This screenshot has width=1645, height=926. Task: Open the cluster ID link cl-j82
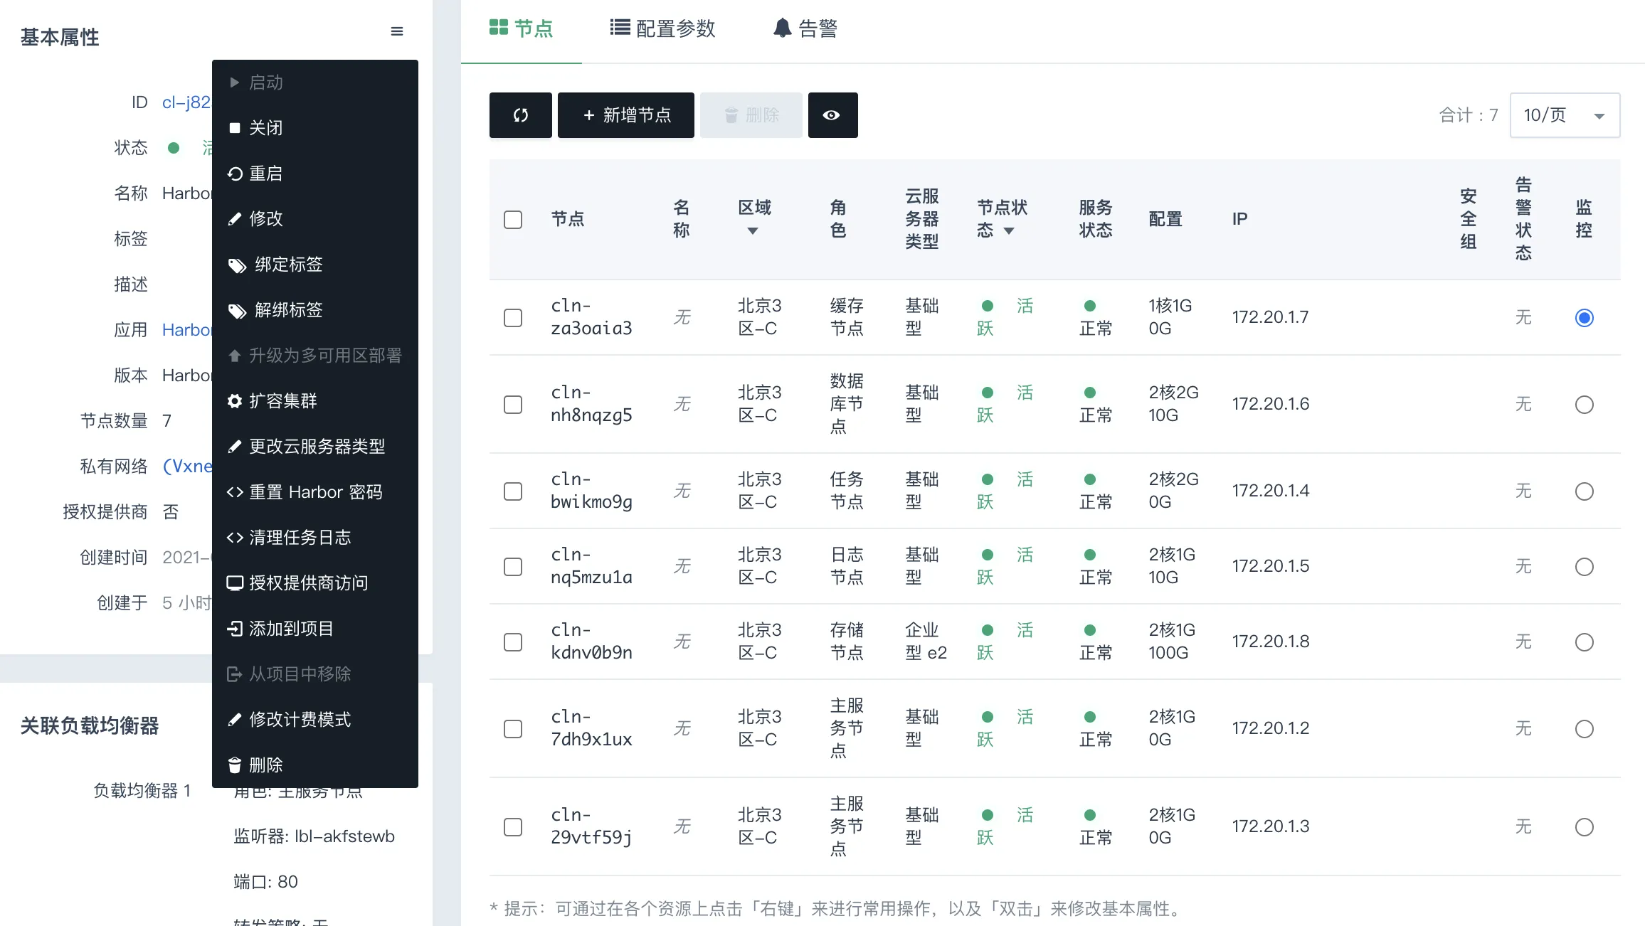tap(186, 102)
